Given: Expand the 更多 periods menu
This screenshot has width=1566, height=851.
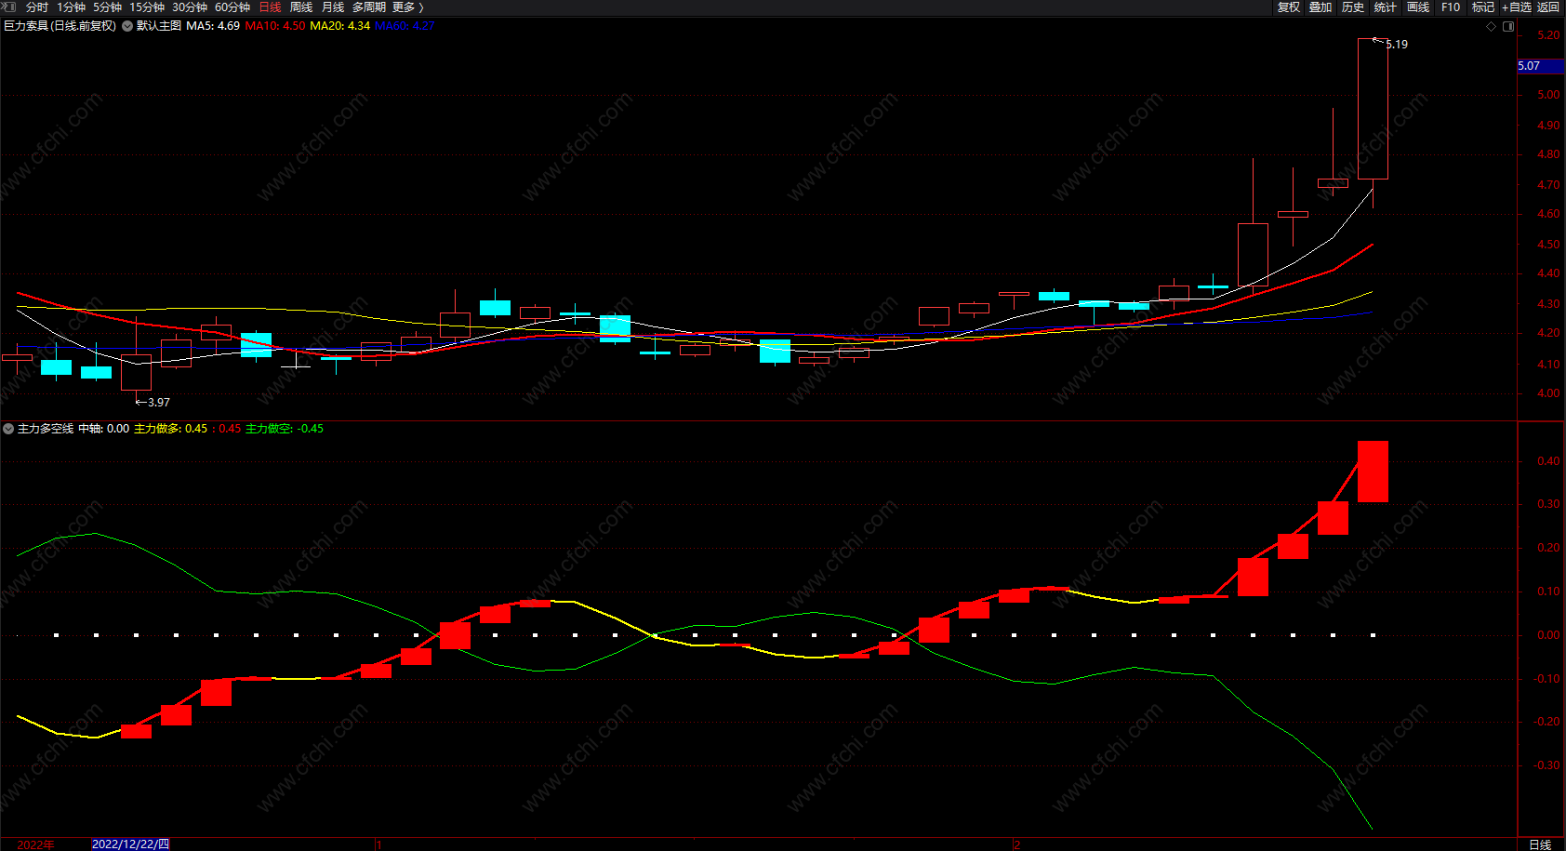Looking at the screenshot, I should pos(407,7).
